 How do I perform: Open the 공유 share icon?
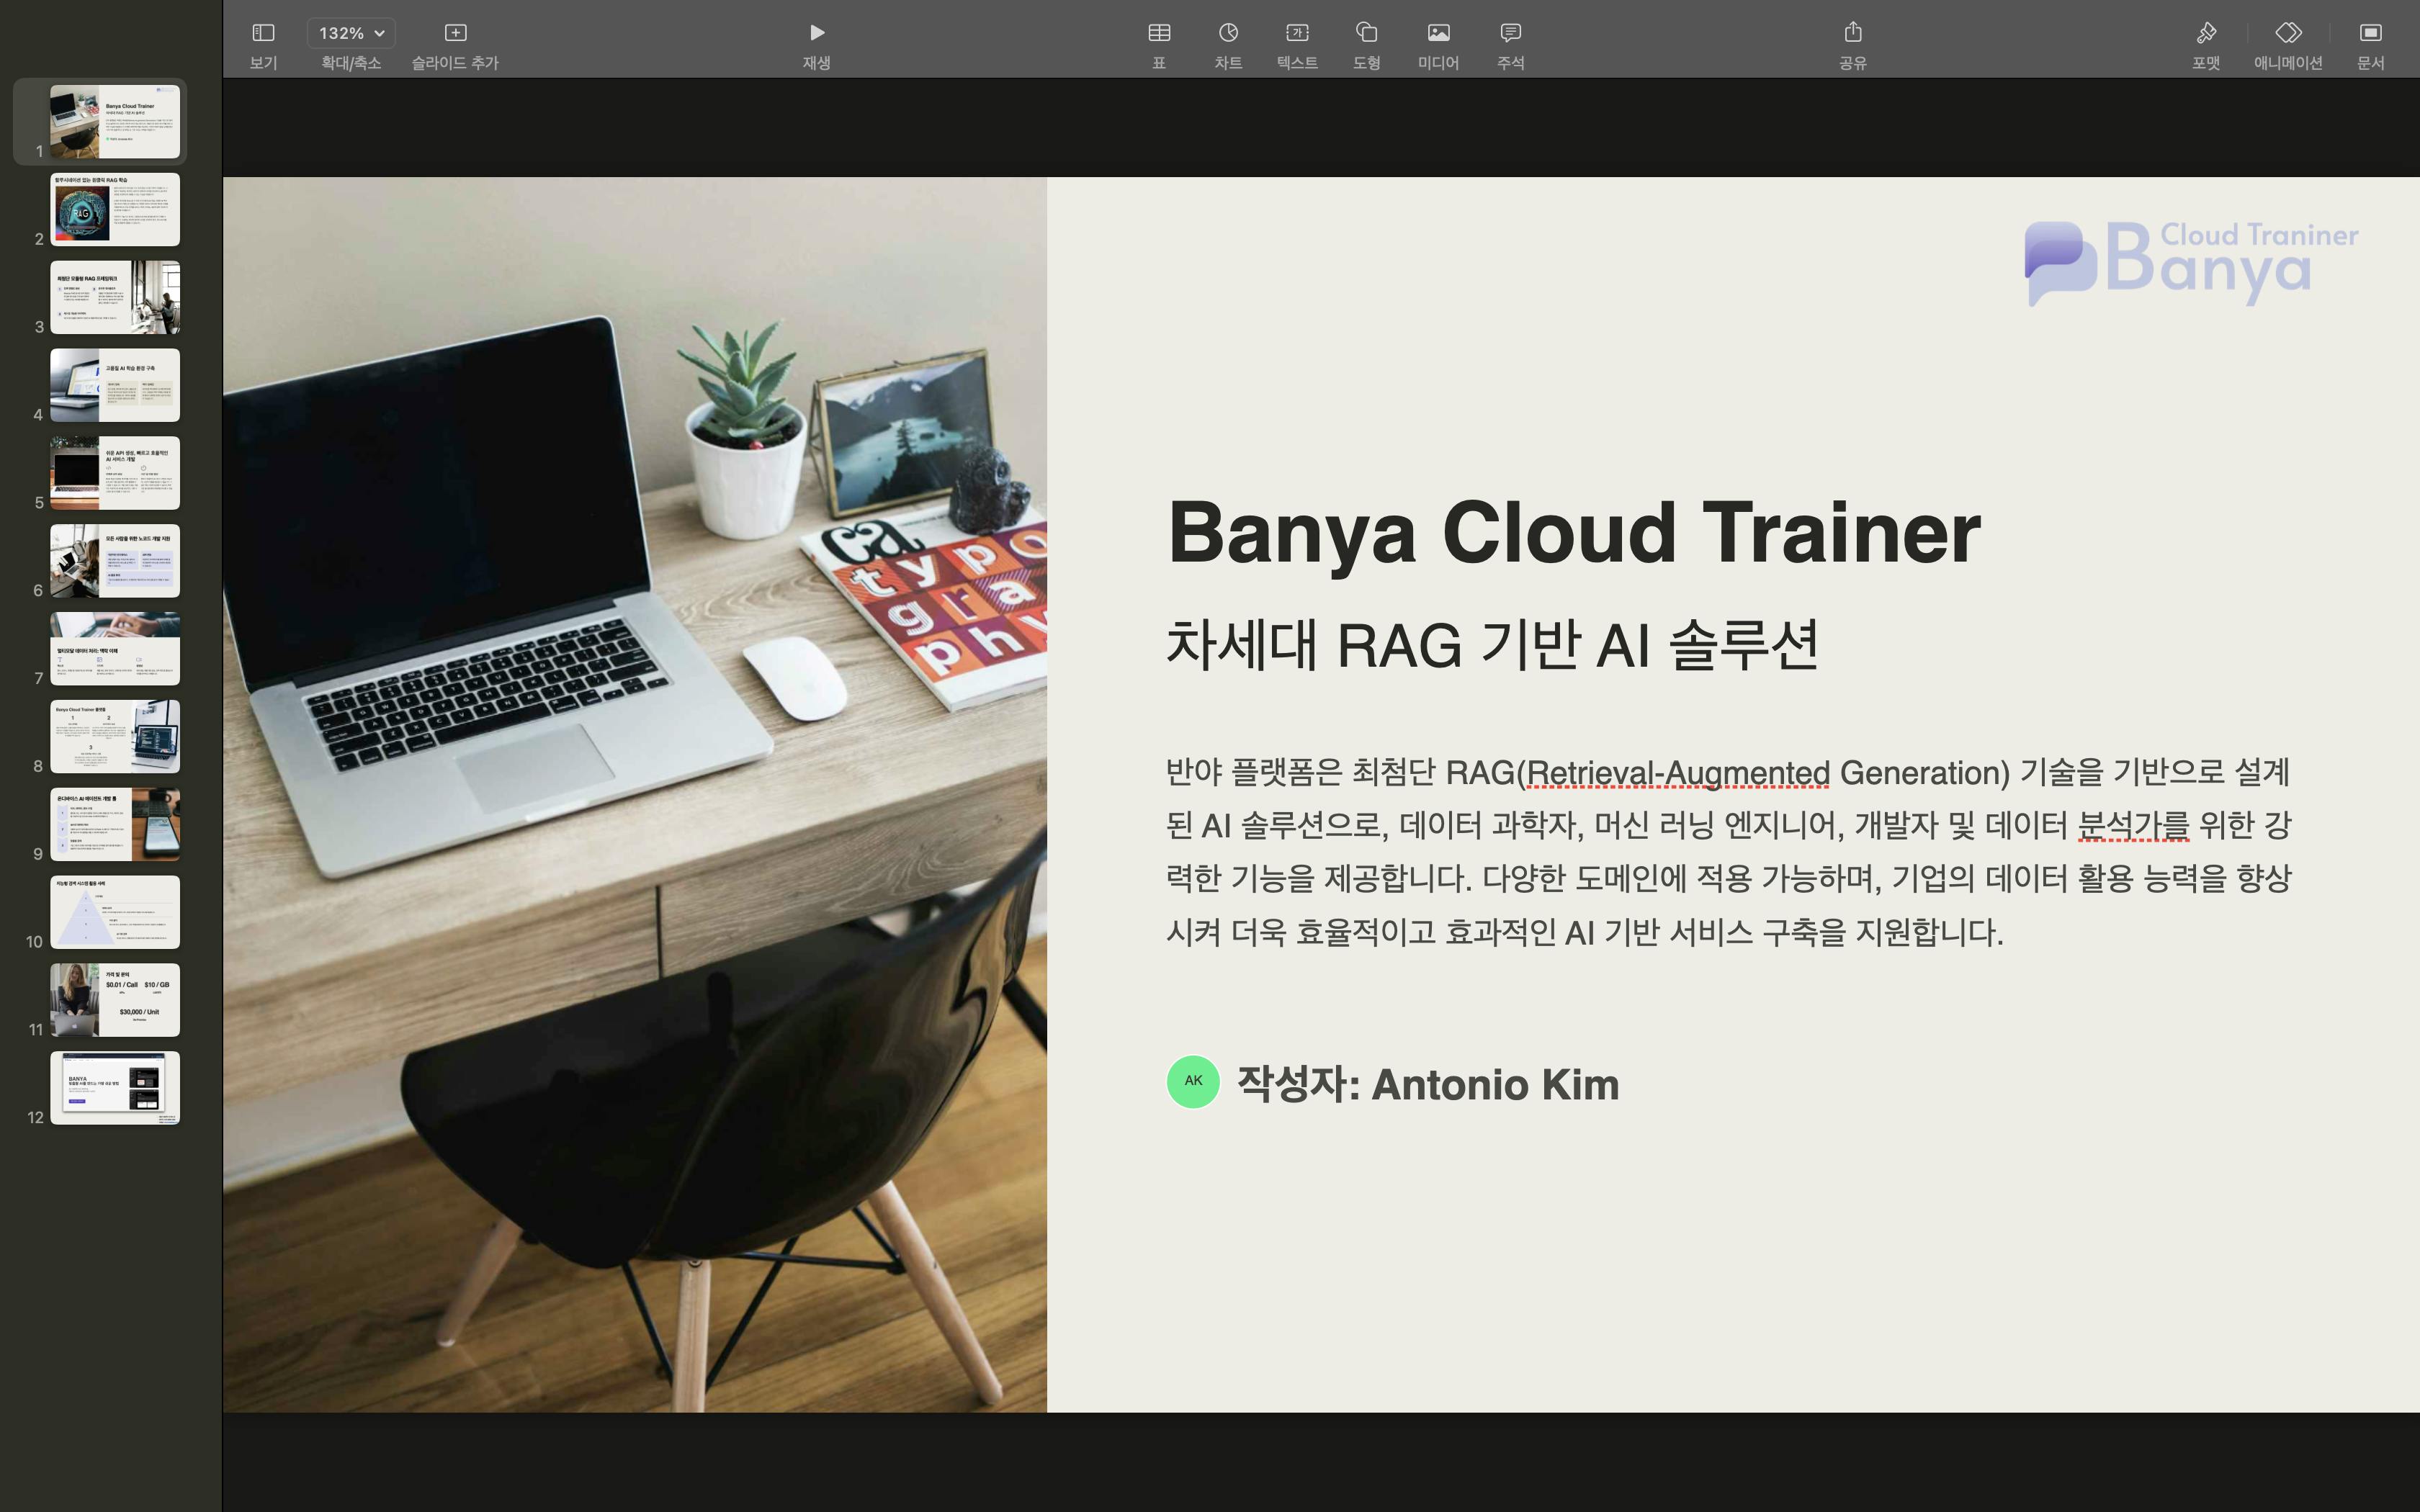click(x=1853, y=33)
